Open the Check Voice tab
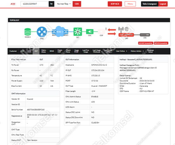This screenshot has height=145, width=175. point(68,51)
